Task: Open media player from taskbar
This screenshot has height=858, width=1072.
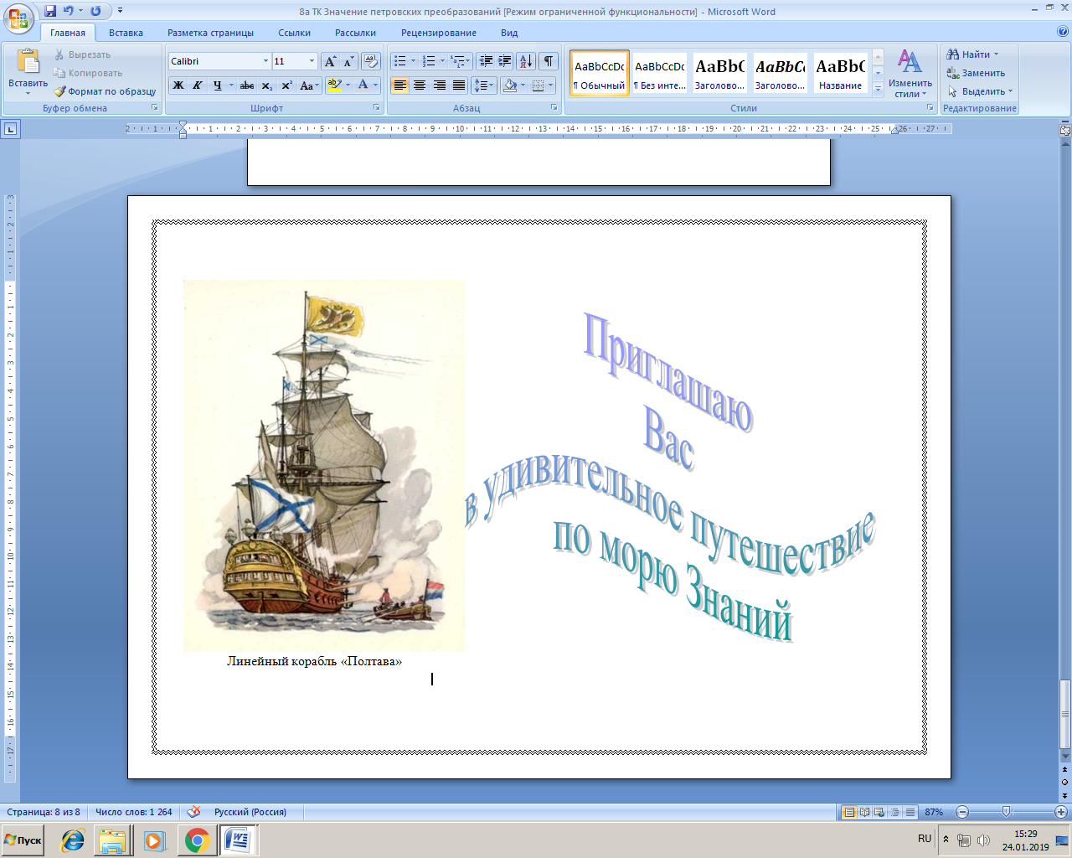Action: pos(154,840)
